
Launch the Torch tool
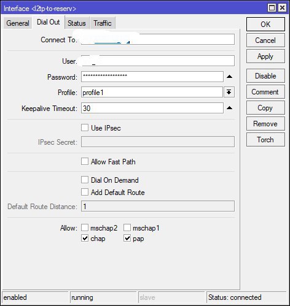click(265, 140)
